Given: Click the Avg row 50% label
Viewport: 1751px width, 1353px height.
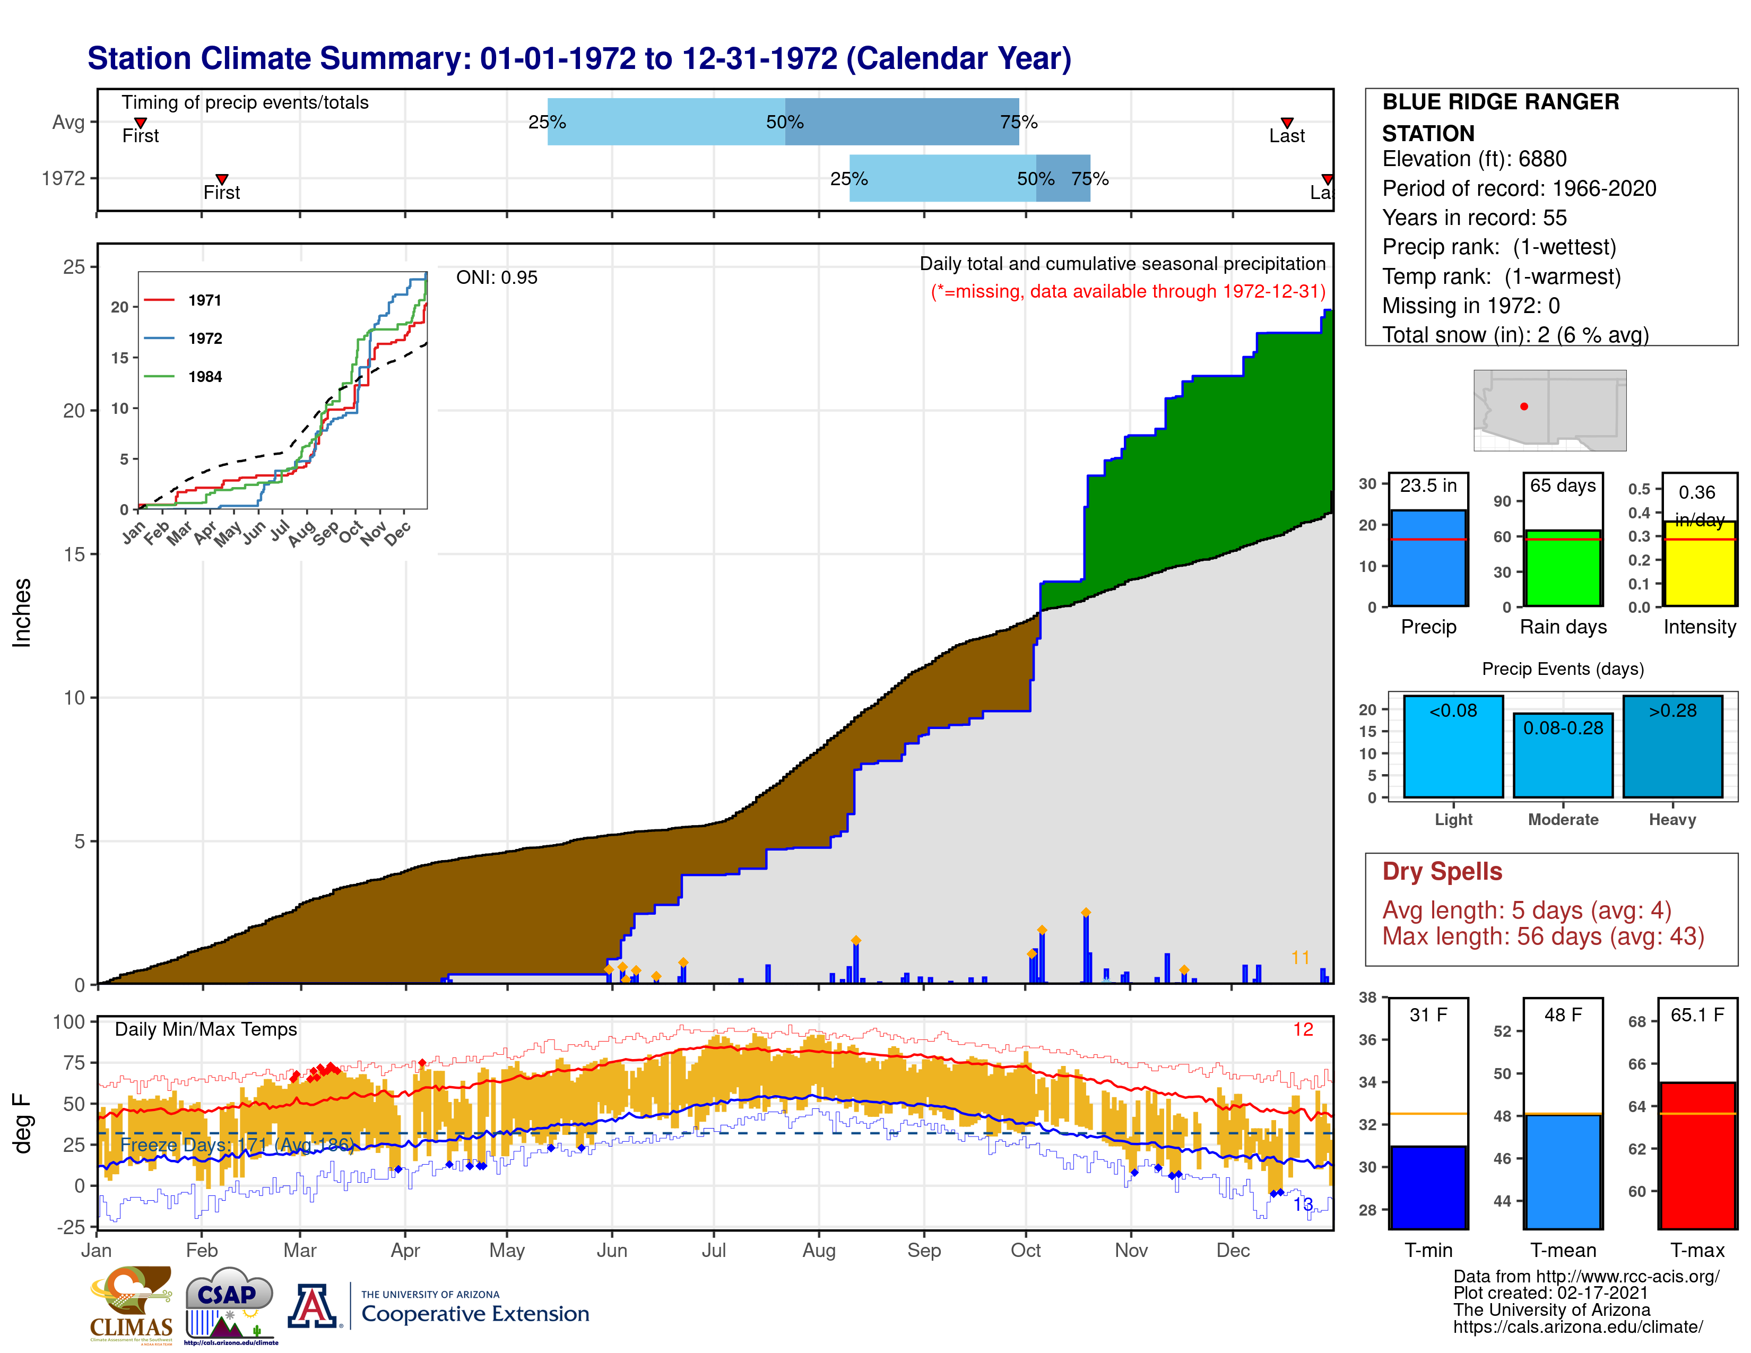Looking at the screenshot, I should (785, 122).
